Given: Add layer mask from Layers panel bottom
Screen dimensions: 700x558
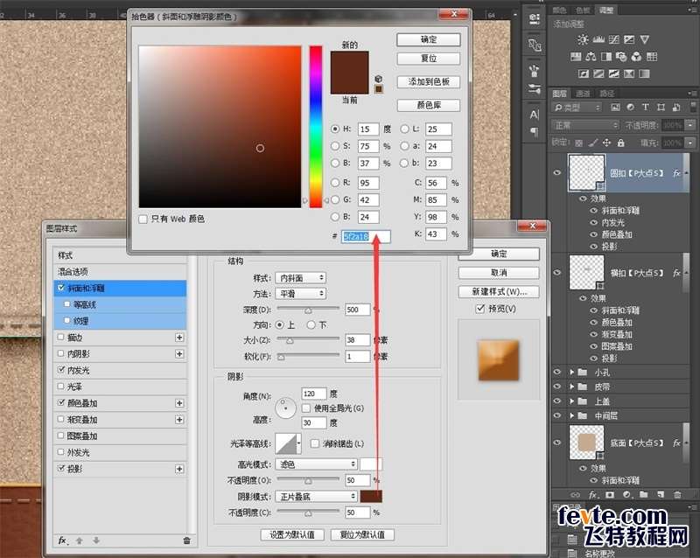Looking at the screenshot, I should coord(609,495).
